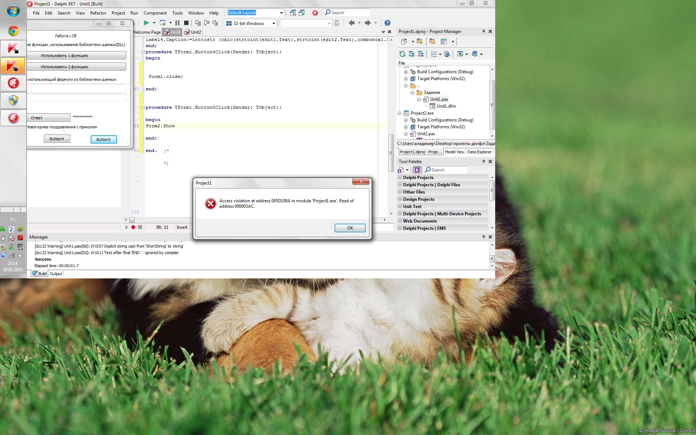Click the Stop program square icon
This screenshot has height=435, width=696.
pos(186,23)
